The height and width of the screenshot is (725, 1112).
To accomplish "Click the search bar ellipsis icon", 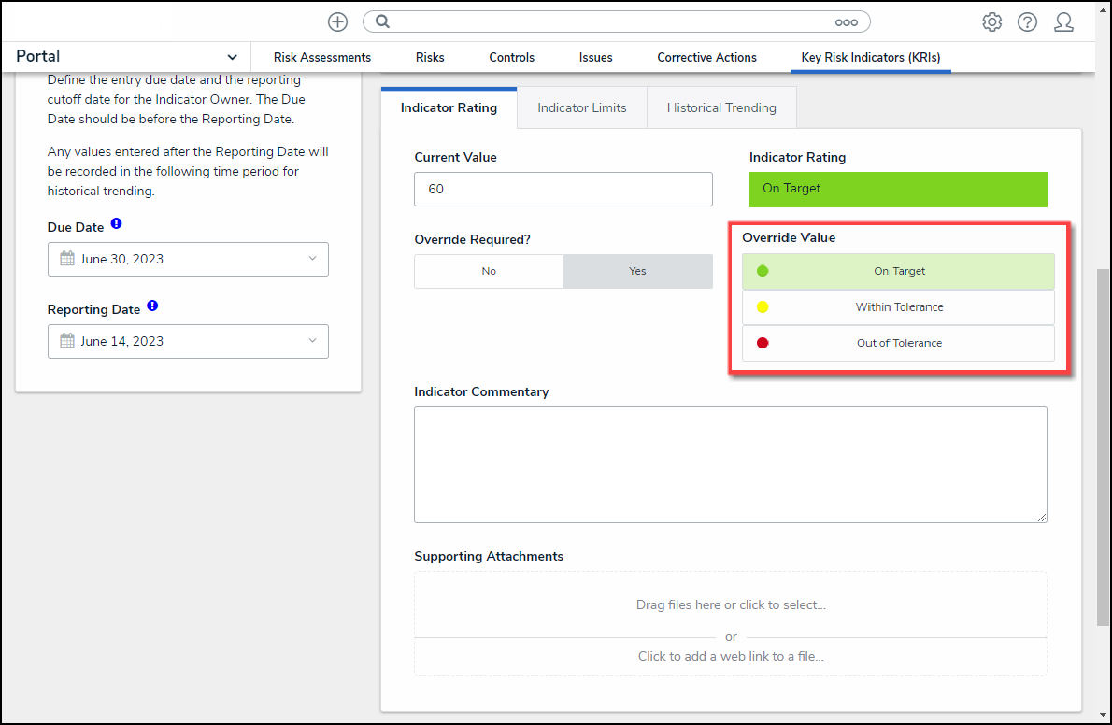I will click(x=846, y=21).
